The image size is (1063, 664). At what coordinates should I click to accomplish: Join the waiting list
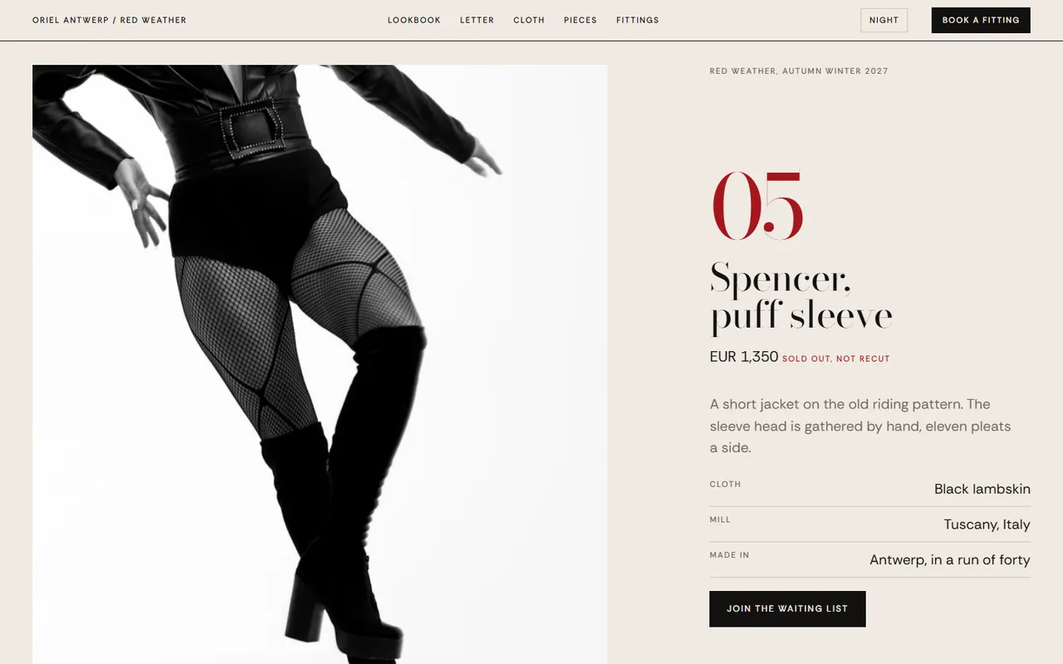click(787, 608)
